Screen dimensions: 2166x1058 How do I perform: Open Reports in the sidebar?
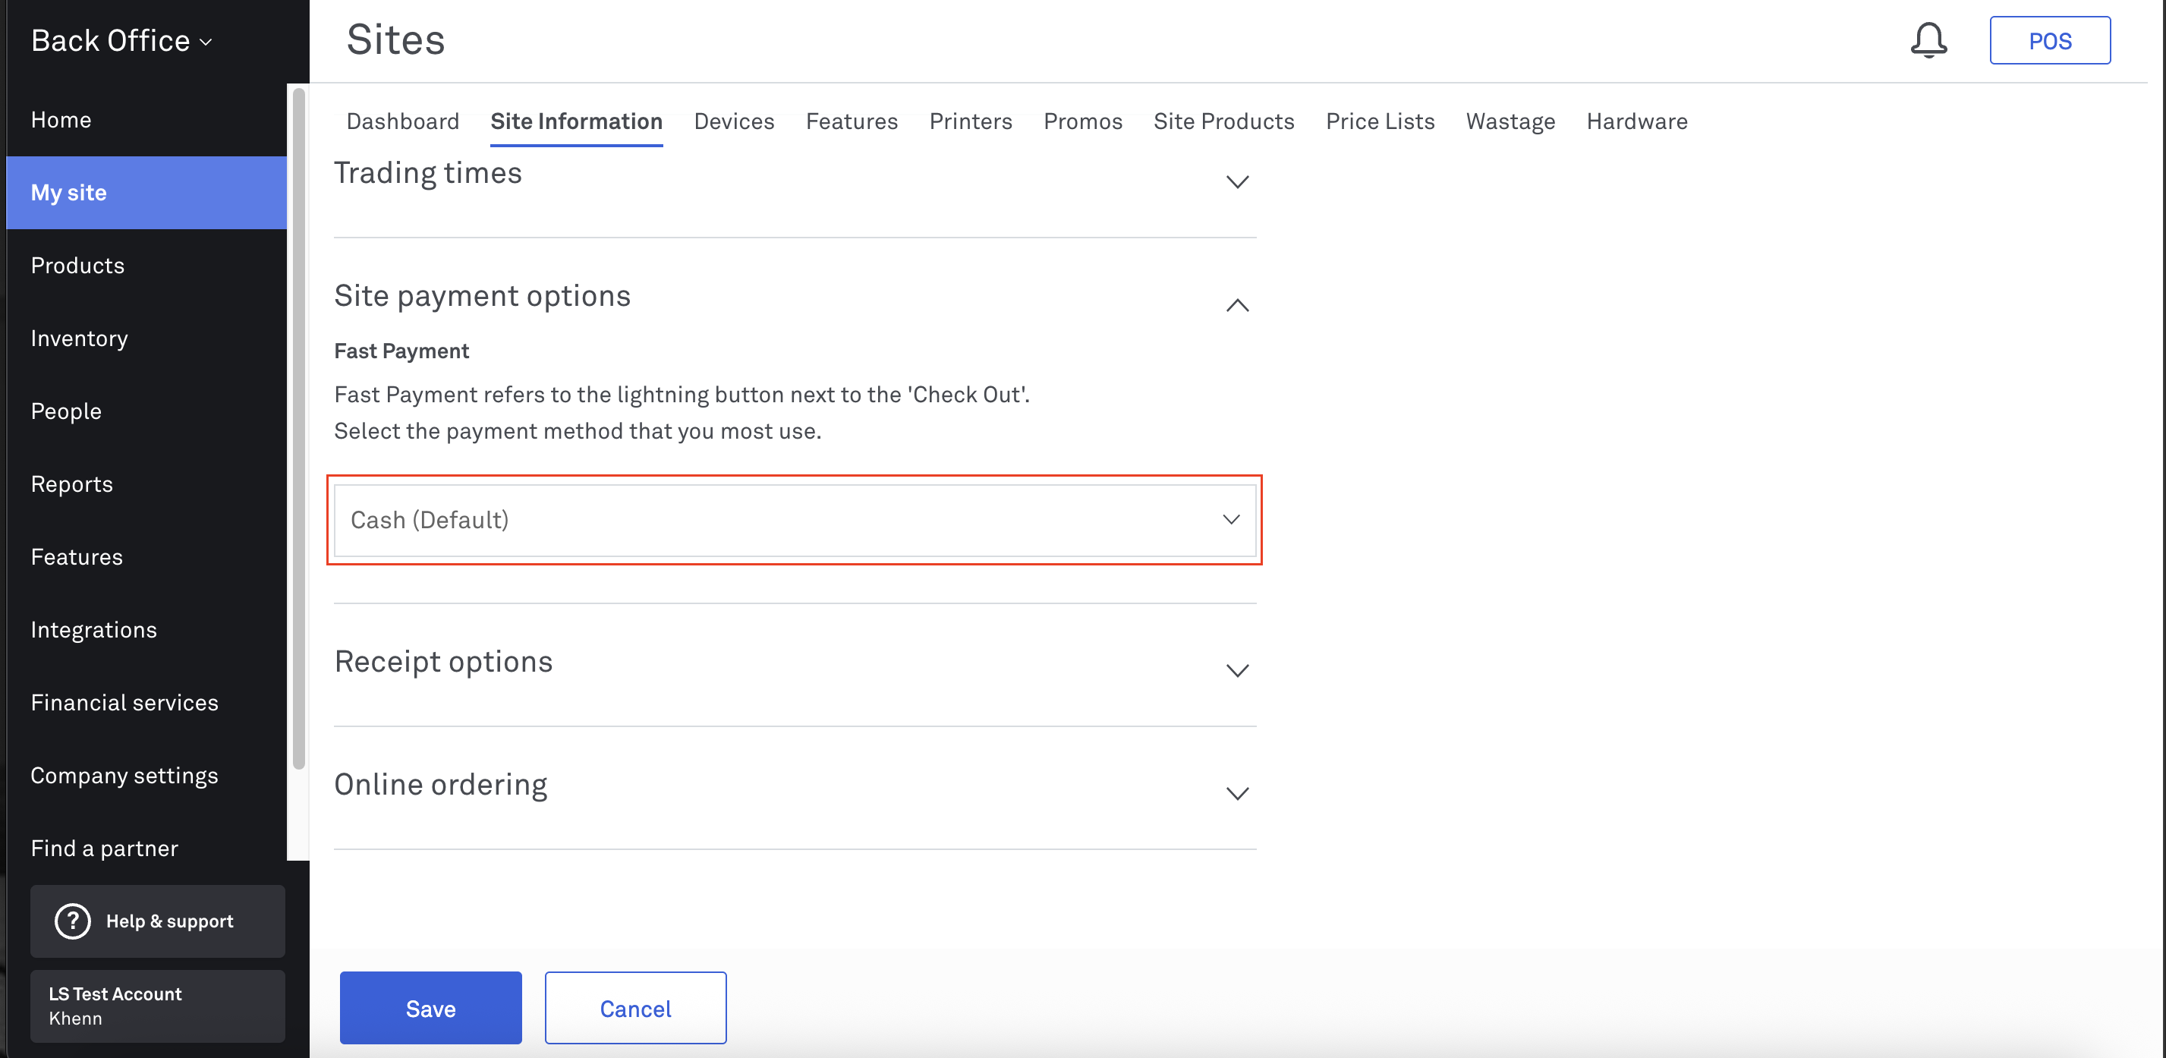pos(146,483)
